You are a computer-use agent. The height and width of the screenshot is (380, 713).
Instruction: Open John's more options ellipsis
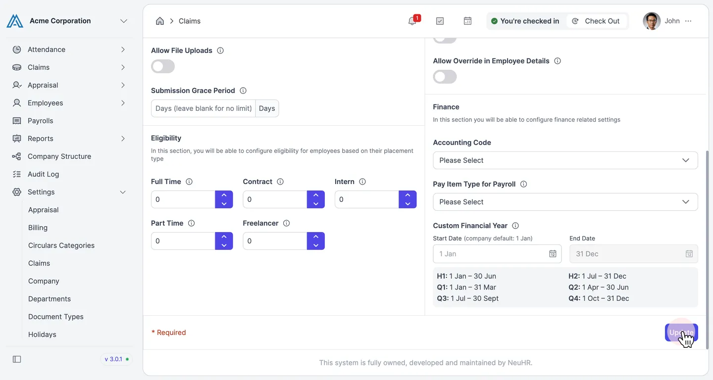click(x=688, y=21)
